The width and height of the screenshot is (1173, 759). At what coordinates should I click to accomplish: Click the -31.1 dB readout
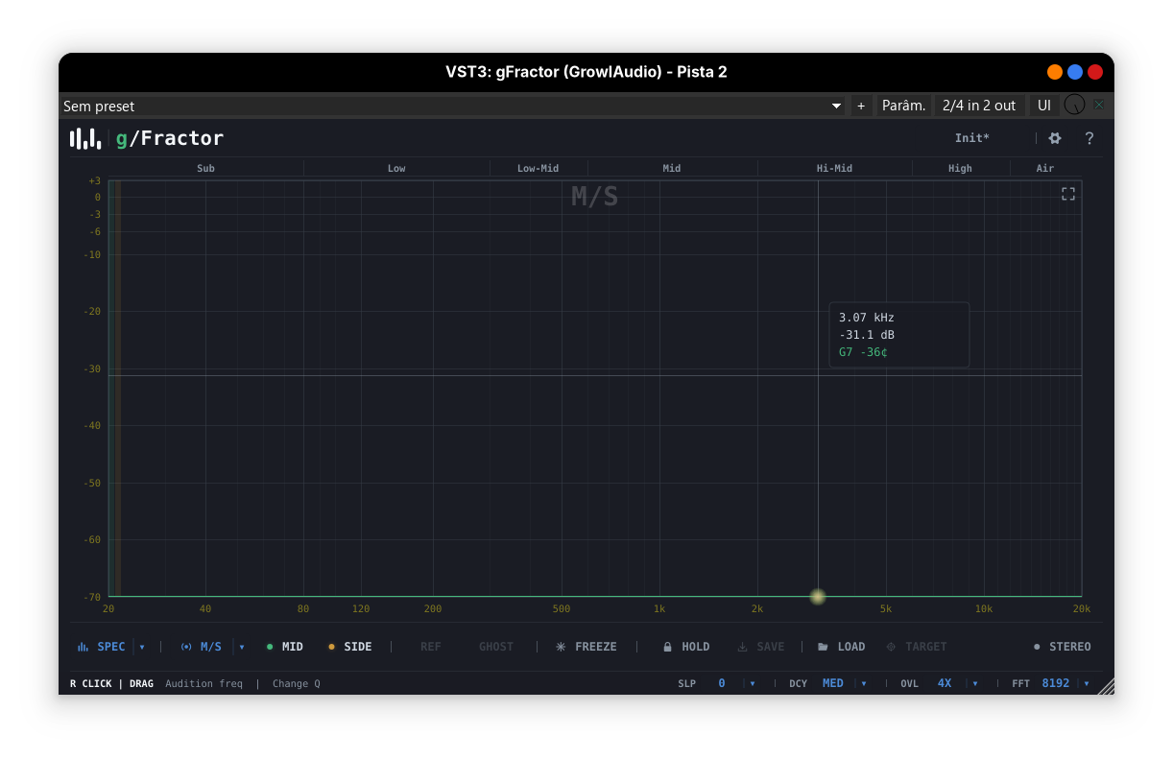pyautogui.click(x=867, y=335)
